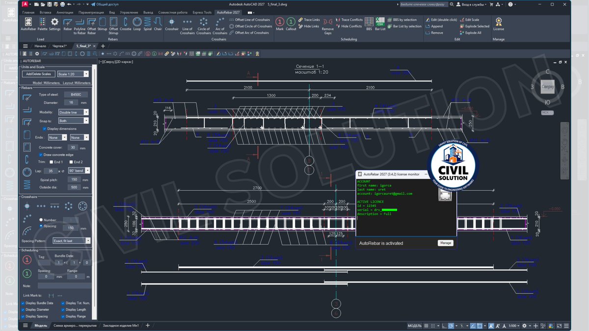Check the Trim End 2 checkbox
The height and width of the screenshot is (331, 589).
point(71,162)
